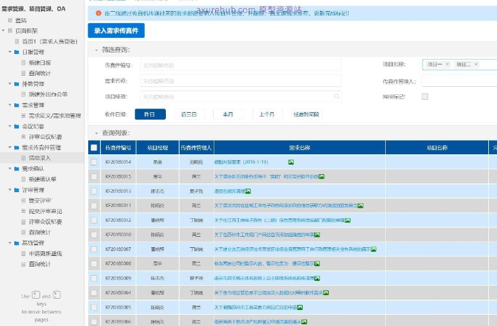This screenshot has height=326, width=497.
Task: Collapse the 外勤管理 tree arrow
Action: click(x=10, y=84)
